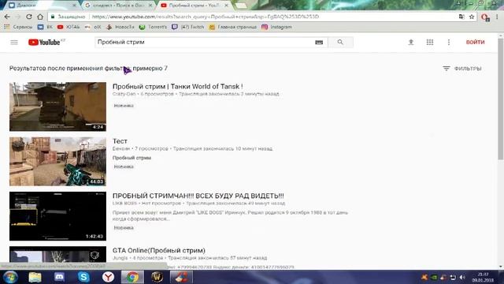Open the Тест video thumbnail

[57, 161]
